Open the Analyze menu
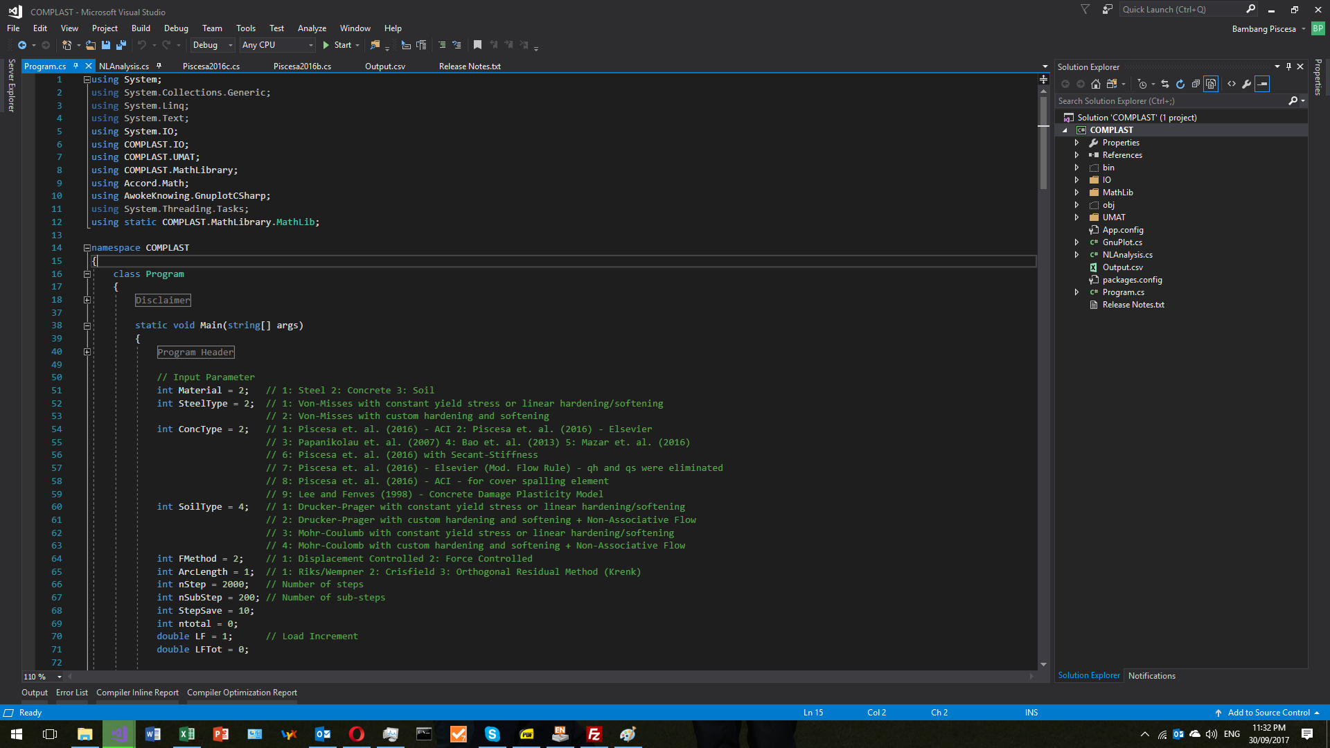Viewport: 1330px width, 748px height. click(x=312, y=28)
